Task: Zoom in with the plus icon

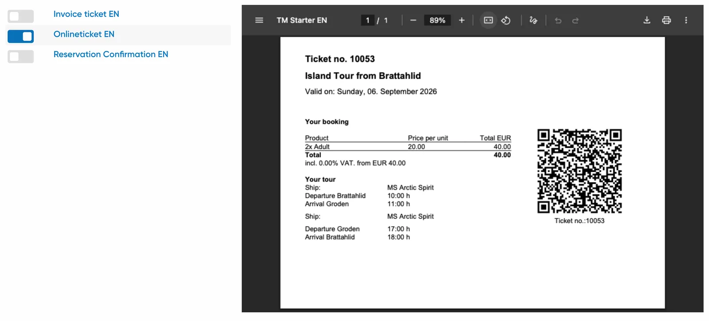Action: tap(462, 20)
